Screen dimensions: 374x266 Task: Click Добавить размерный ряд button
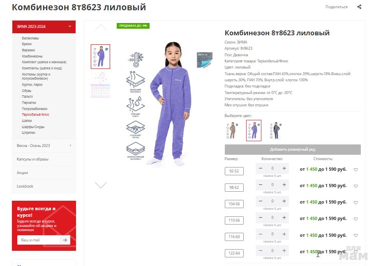pos(293,149)
